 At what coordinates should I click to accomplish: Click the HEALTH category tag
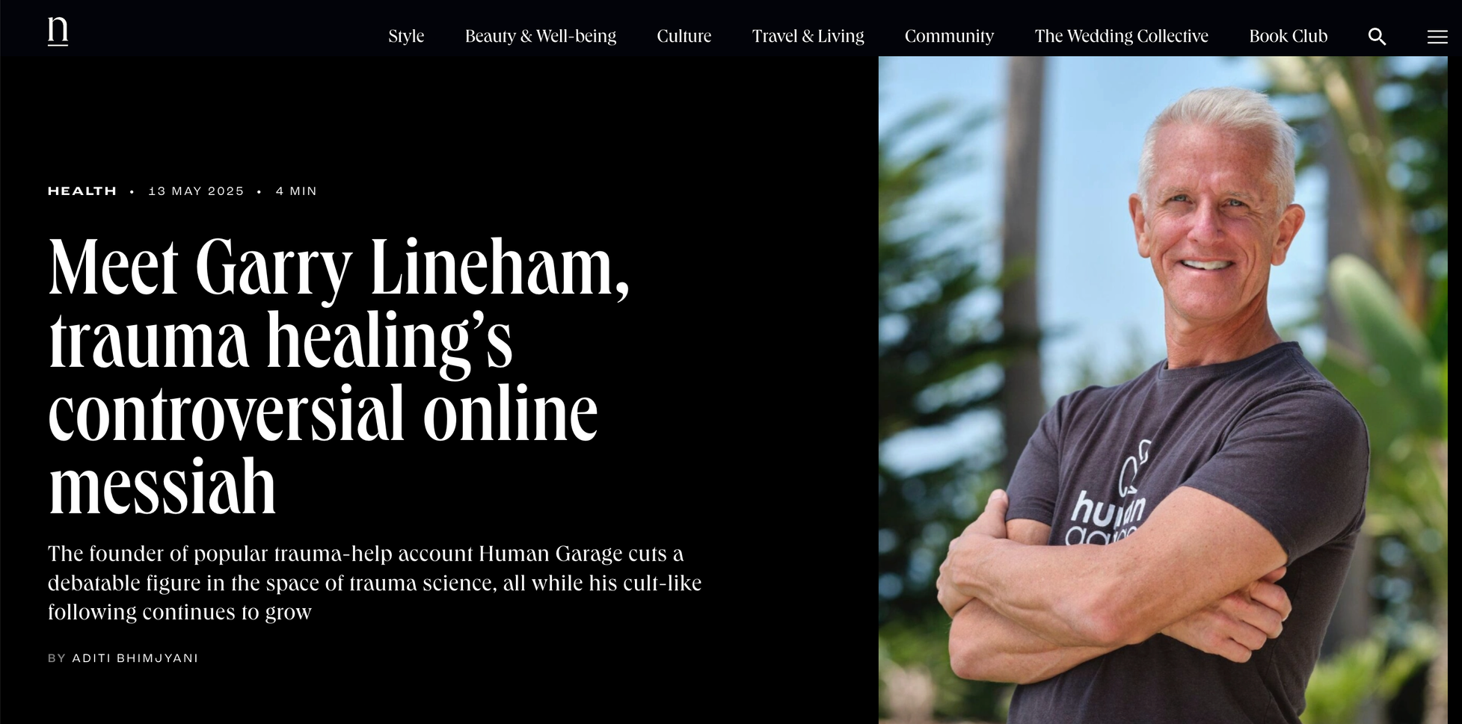(x=82, y=191)
